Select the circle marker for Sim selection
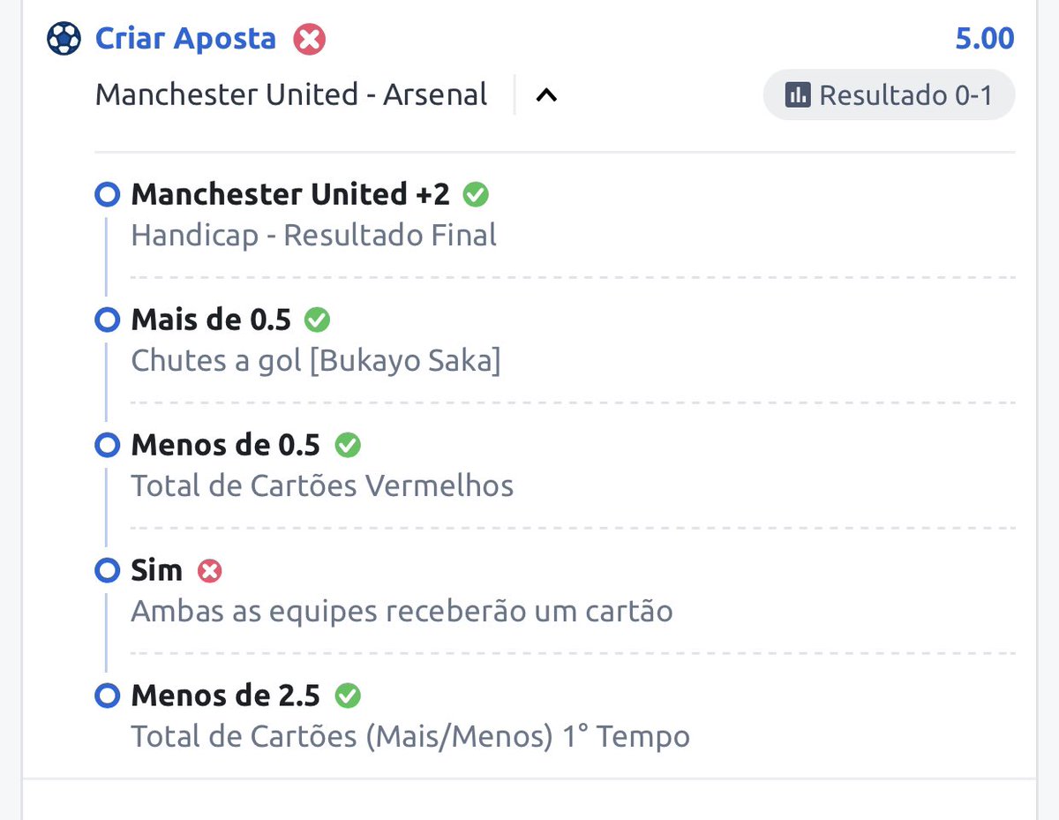This screenshot has height=820, width=1059. point(107,570)
